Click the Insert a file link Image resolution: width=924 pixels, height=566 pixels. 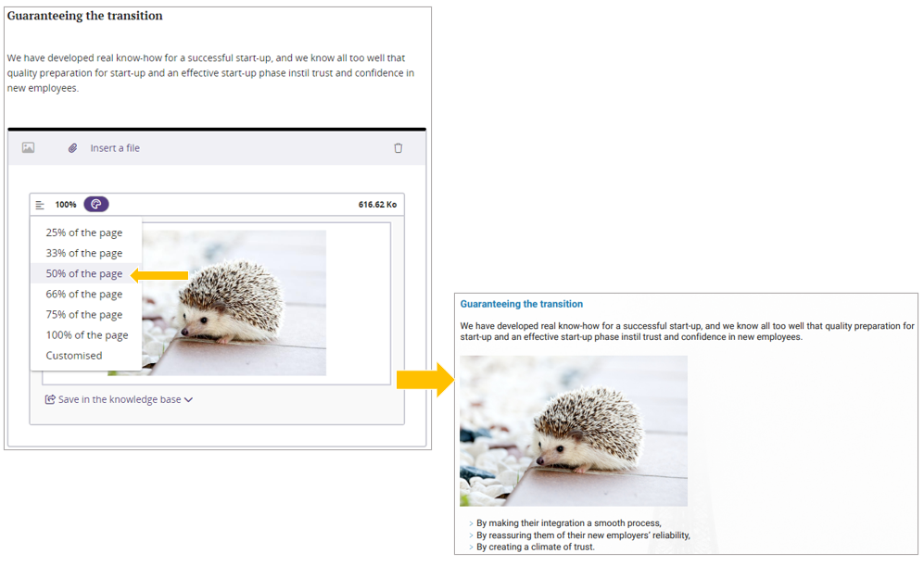click(115, 148)
